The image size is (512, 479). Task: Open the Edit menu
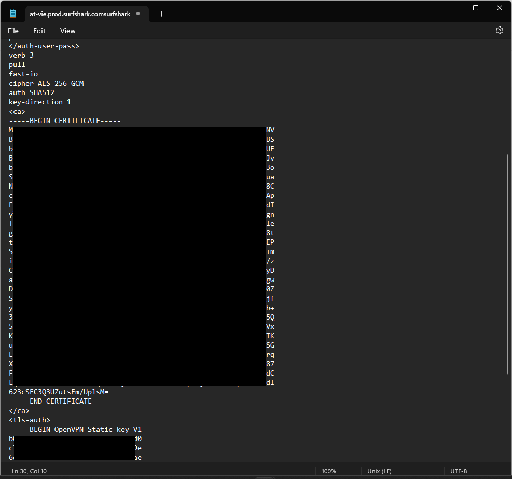(39, 31)
